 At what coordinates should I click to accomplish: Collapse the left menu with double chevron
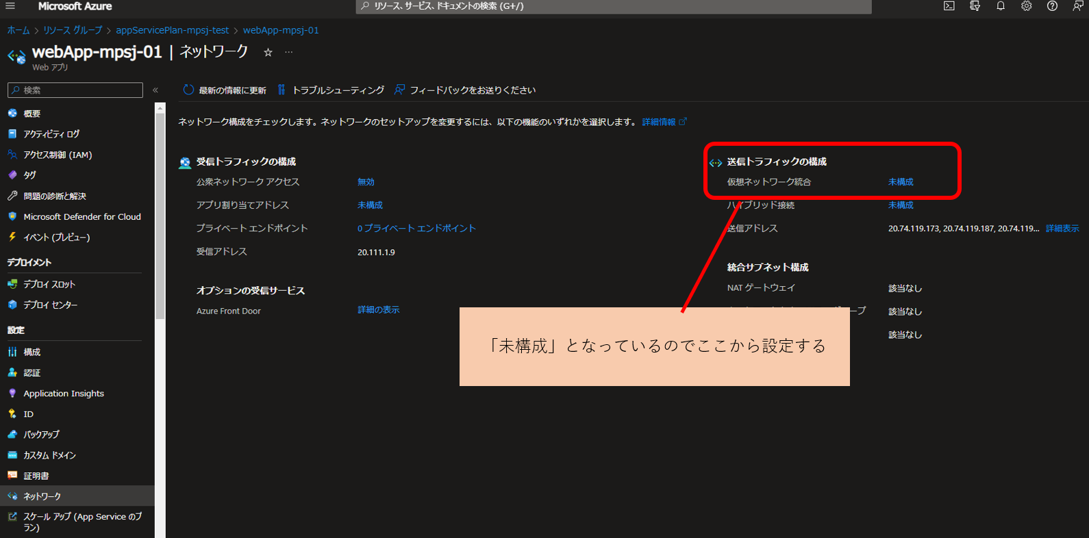pos(155,90)
